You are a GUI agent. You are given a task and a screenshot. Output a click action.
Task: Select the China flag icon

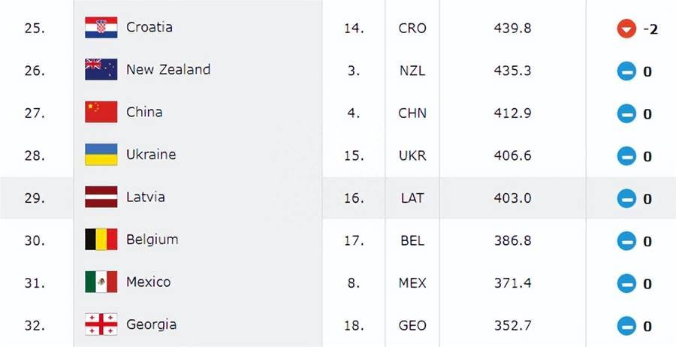click(x=101, y=112)
